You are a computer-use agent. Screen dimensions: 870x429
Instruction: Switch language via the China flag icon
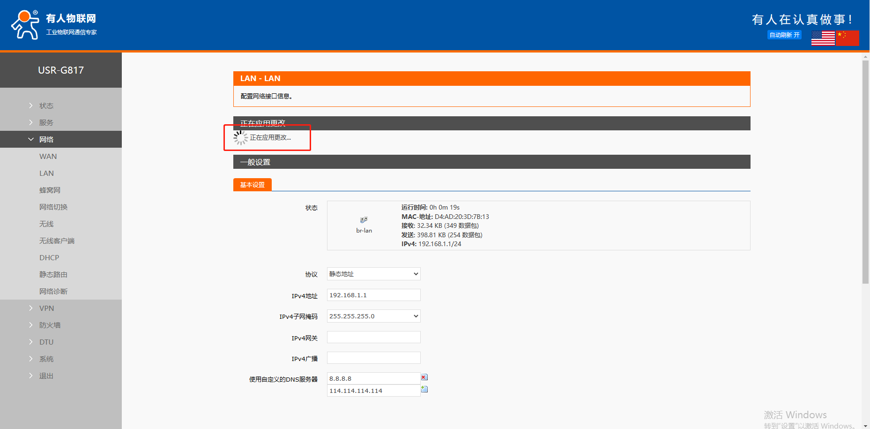point(848,38)
